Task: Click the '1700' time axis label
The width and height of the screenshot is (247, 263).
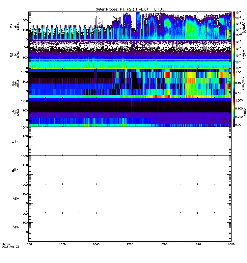Action: tap(130, 244)
